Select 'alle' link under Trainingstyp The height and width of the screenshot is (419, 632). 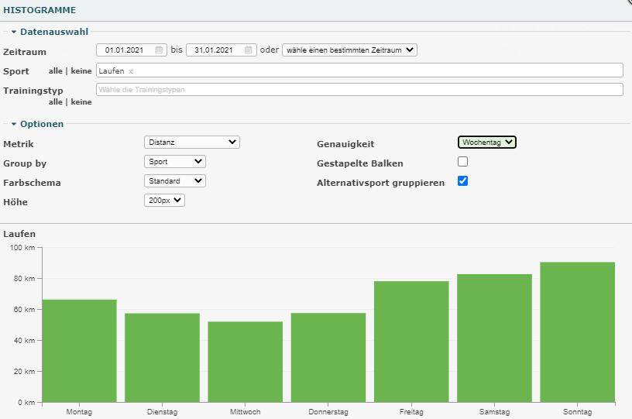[x=55, y=101]
